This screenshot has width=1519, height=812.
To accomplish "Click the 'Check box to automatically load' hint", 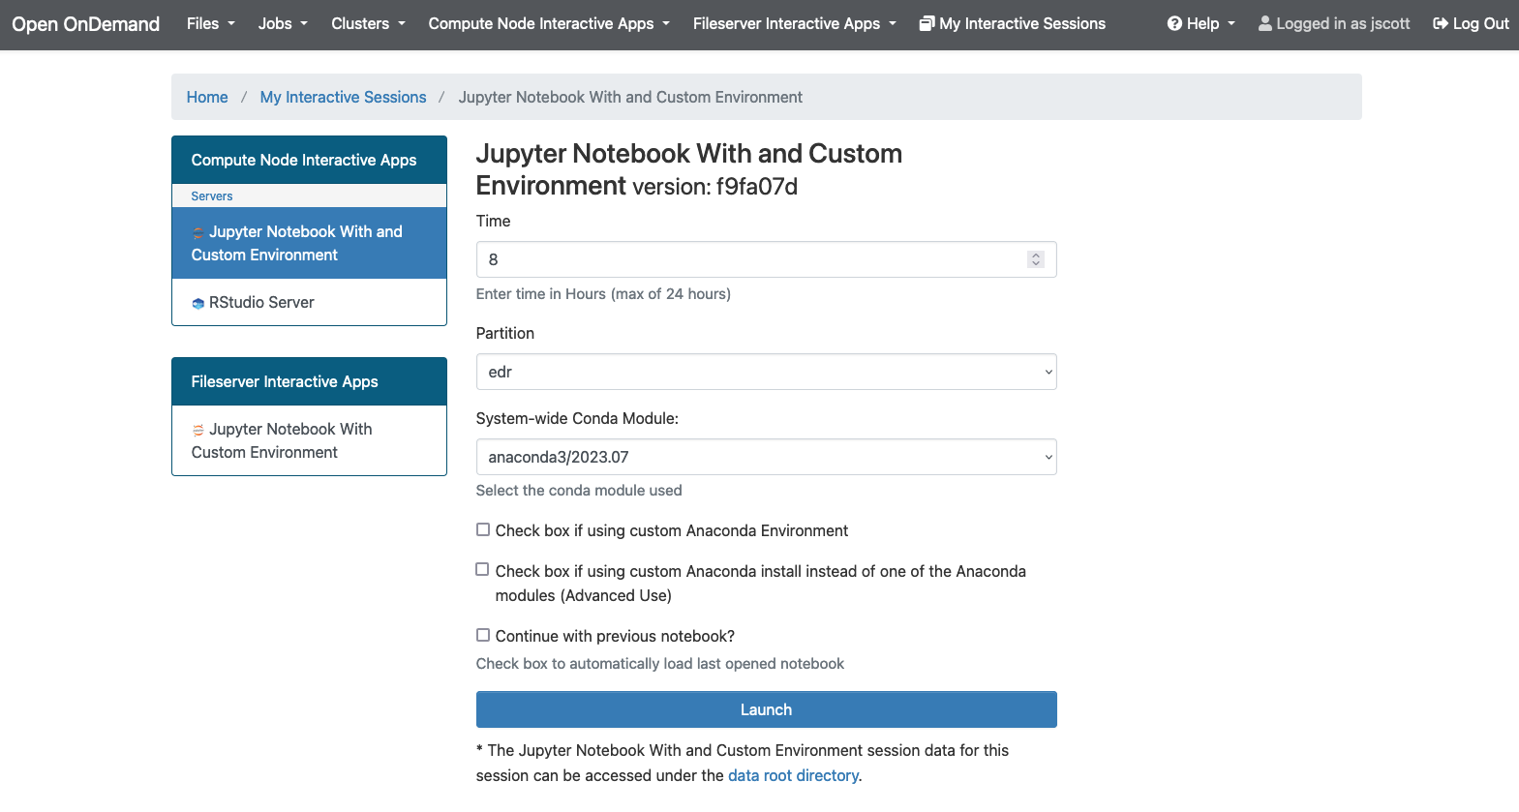I will click(x=660, y=664).
